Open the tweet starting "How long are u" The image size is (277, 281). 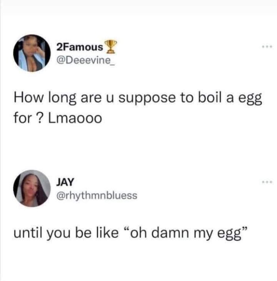click(x=138, y=108)
